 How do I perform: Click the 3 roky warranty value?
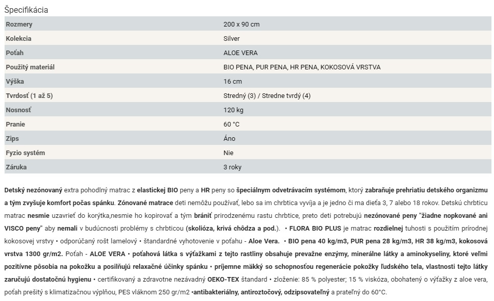(x=232, y=167)
